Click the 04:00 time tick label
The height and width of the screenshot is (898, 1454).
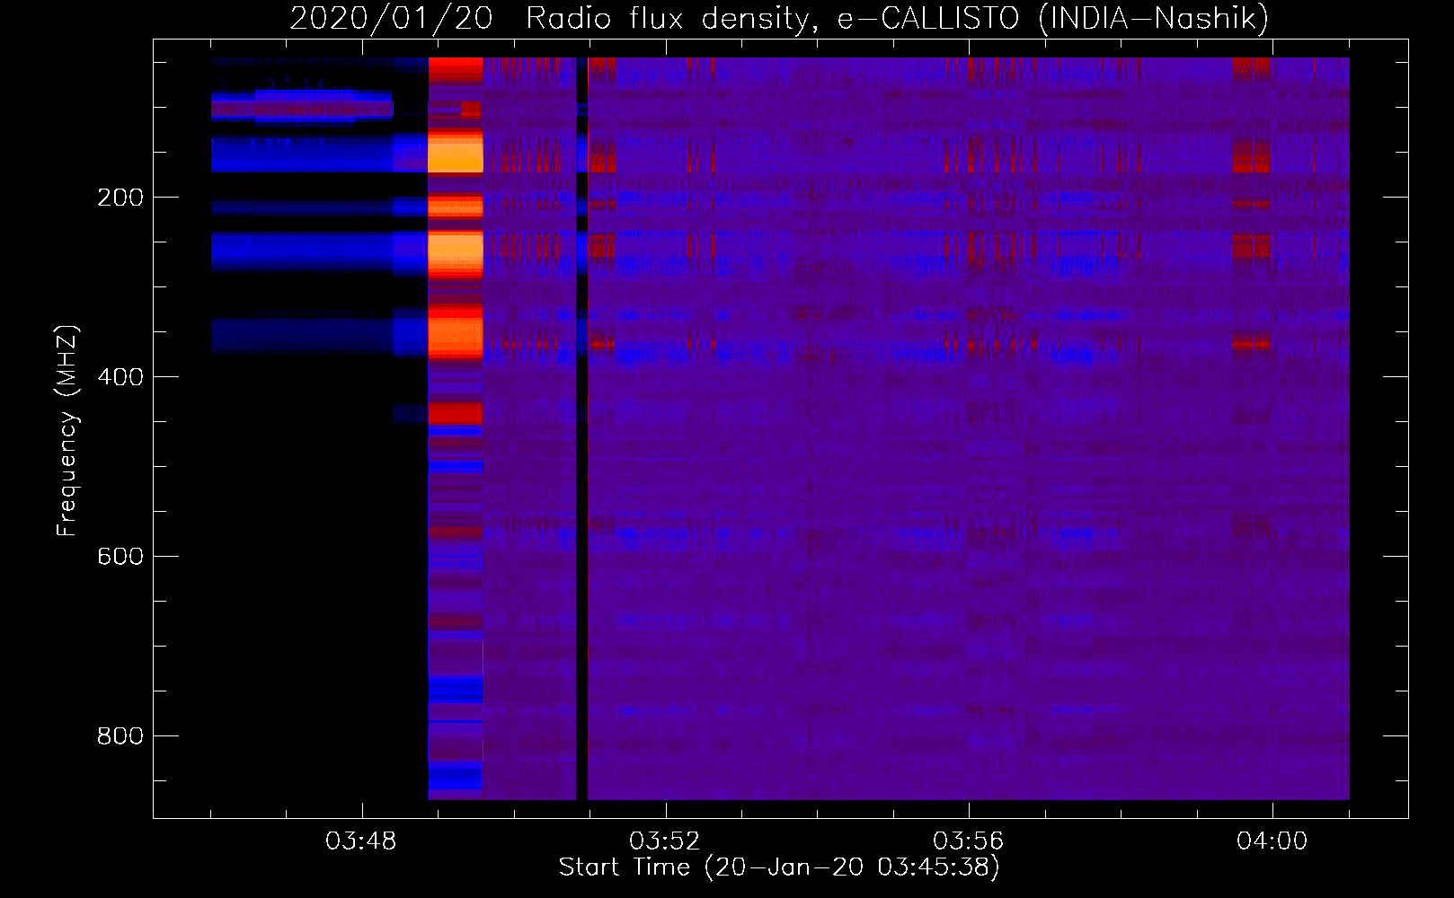(1272, 841)
